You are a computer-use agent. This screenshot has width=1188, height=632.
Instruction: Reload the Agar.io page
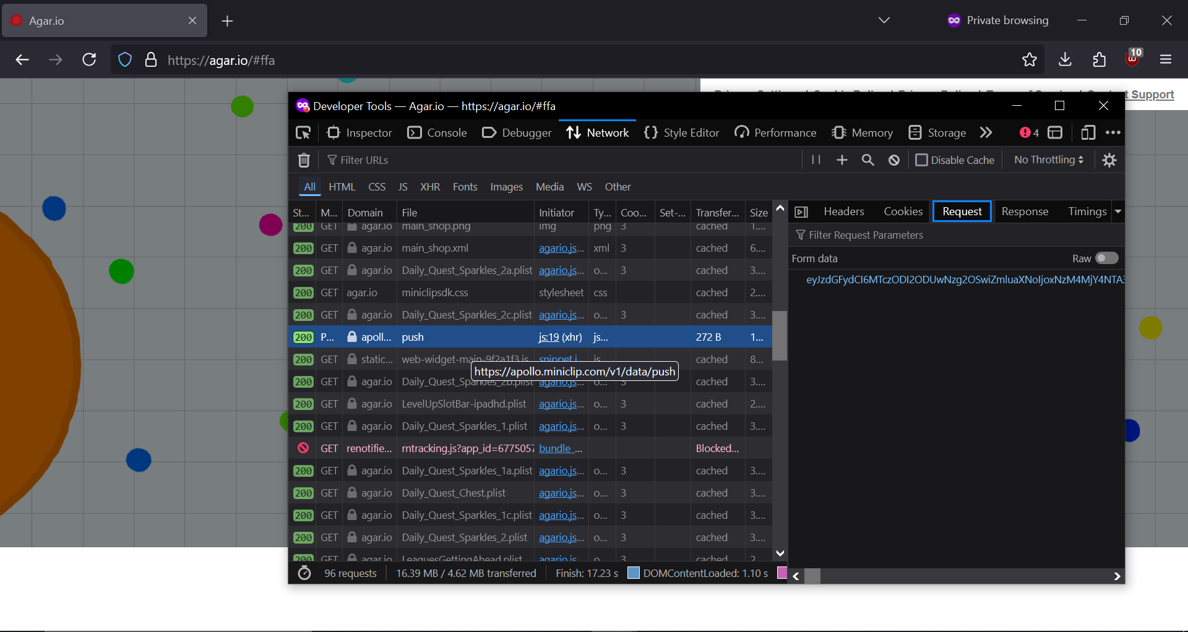(x=89, y=60)
